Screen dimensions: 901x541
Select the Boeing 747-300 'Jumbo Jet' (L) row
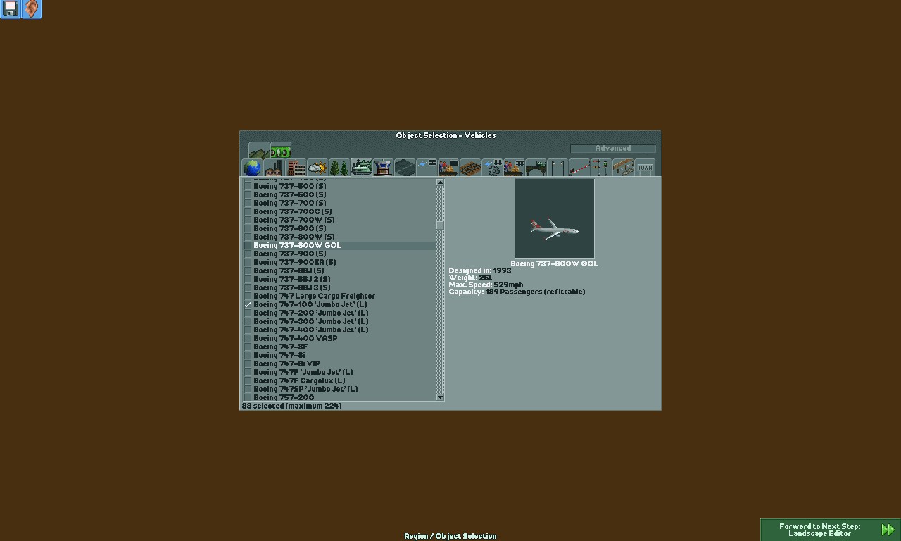click(339, 321)
